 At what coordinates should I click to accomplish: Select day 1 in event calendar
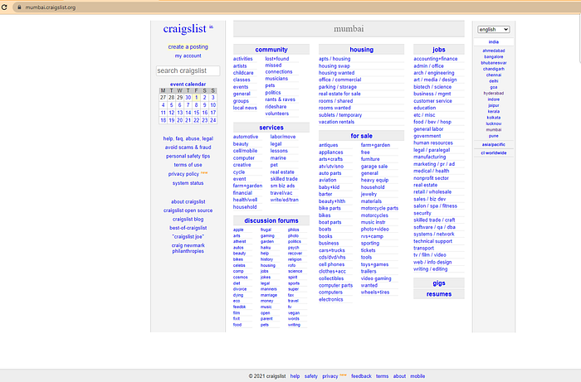coord(197,98)
